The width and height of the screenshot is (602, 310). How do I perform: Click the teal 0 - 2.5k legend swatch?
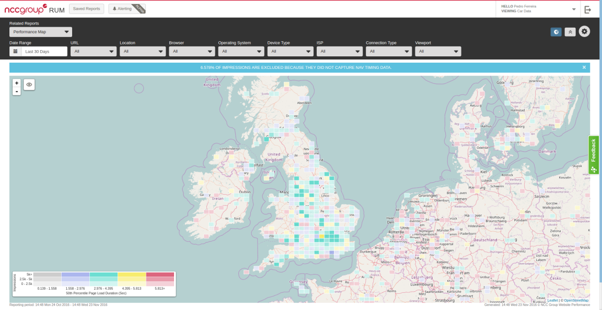click(103, 283)
